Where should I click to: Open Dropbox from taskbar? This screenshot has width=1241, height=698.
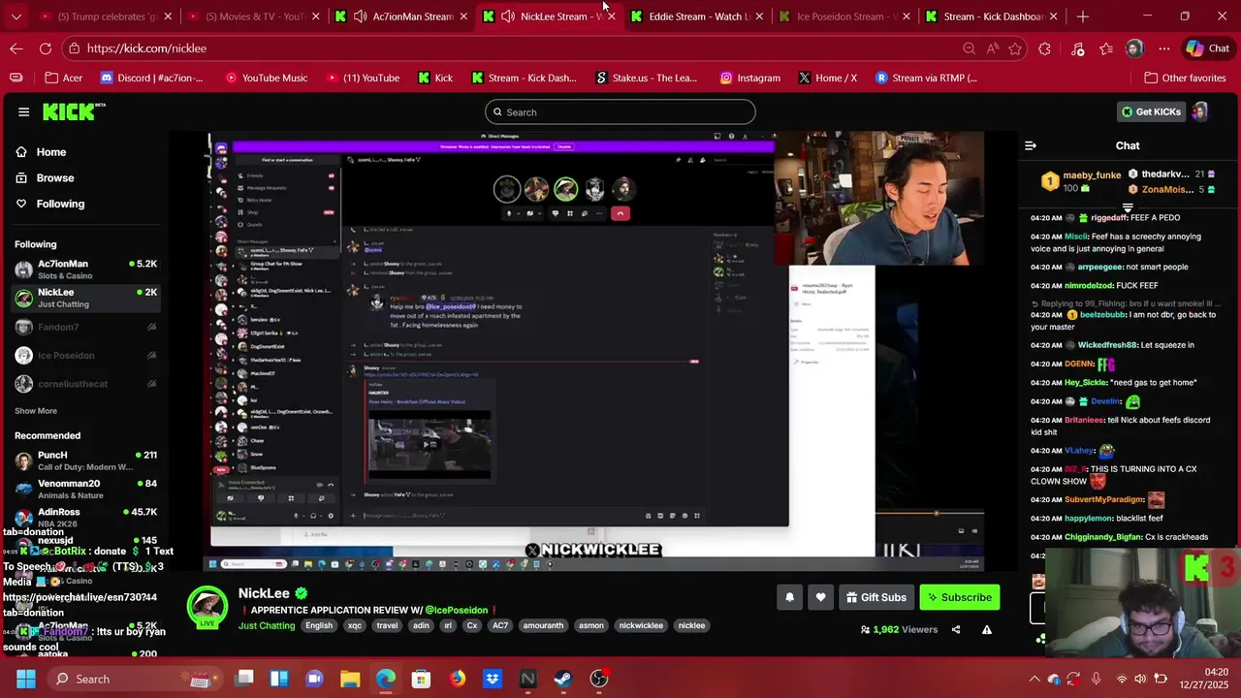493,679
